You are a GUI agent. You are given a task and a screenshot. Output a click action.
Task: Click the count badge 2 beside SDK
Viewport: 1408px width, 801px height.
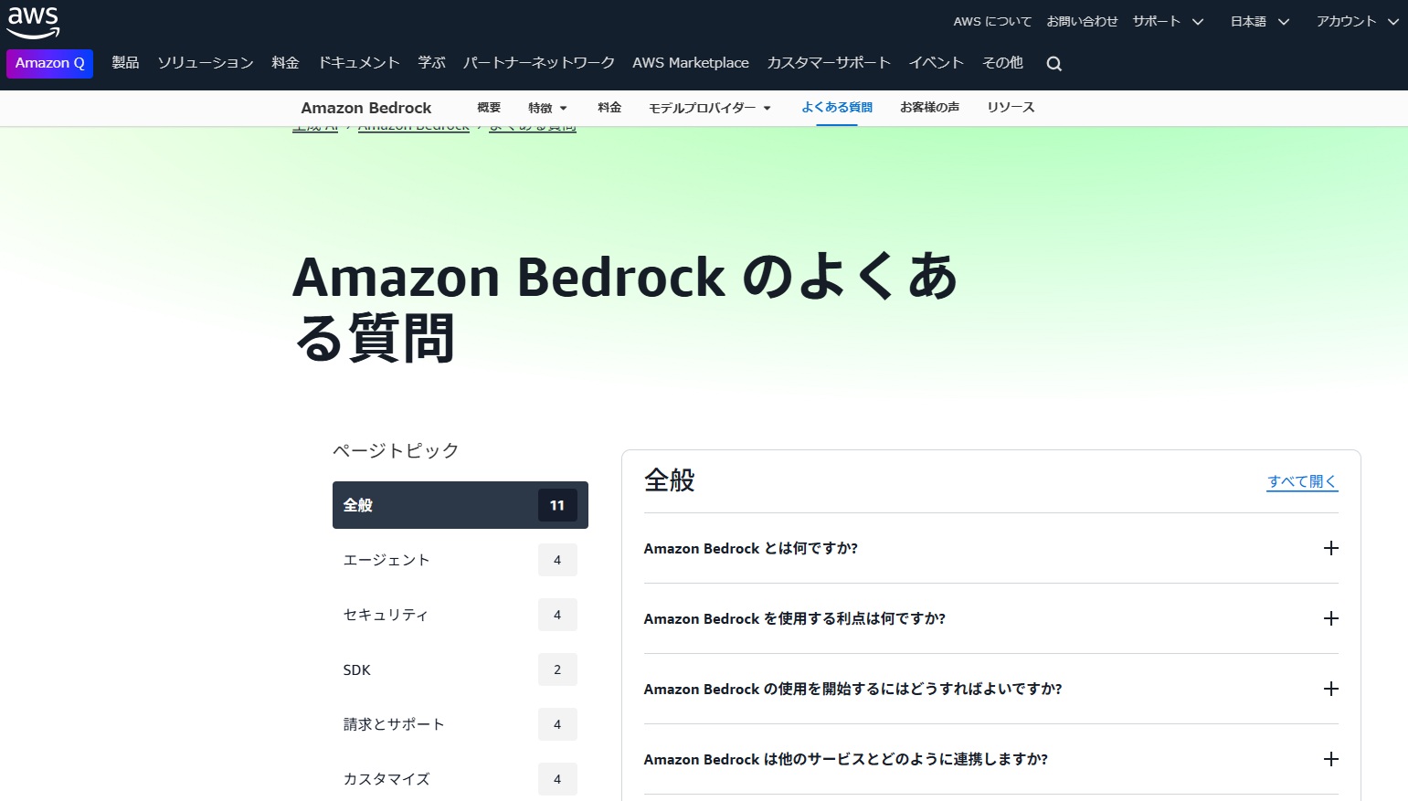coord(557,669)
